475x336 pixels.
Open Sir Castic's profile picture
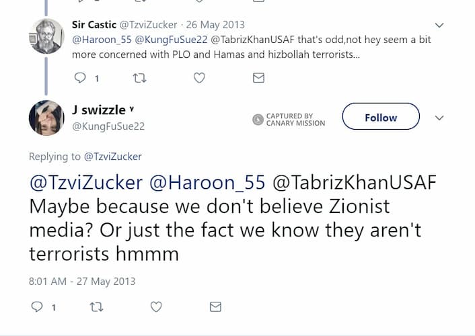coord(46,35)
